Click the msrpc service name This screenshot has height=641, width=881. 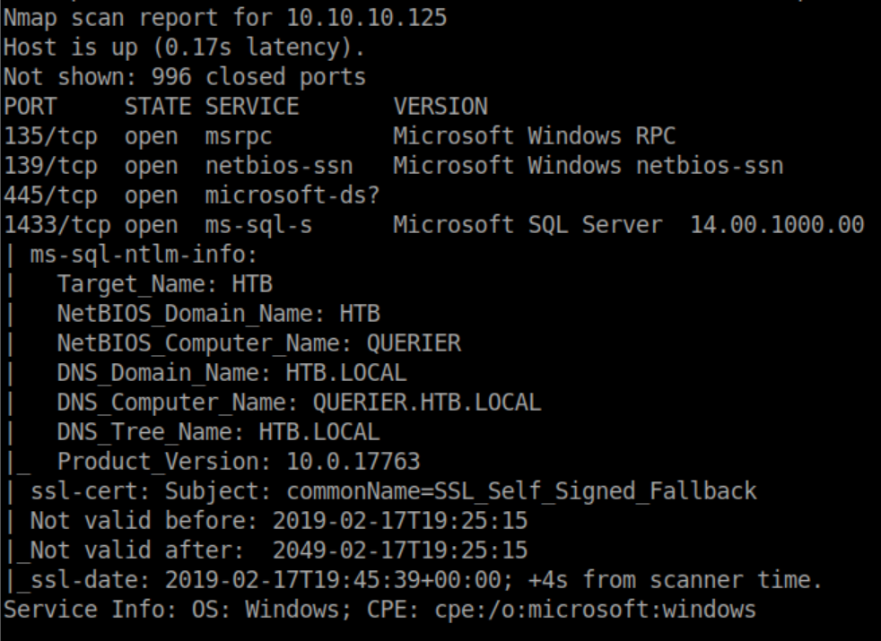[239, 136]
